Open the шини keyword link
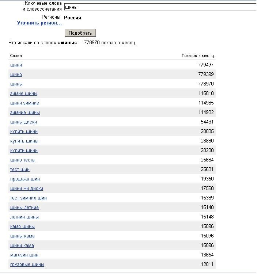 (16, 65)
